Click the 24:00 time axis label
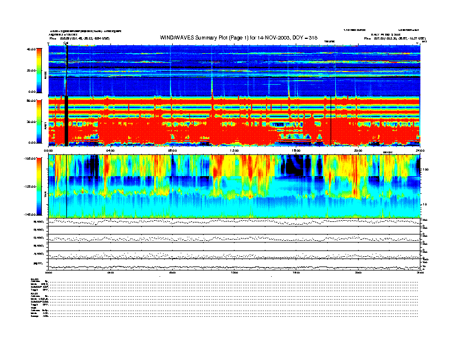This screenshot has width=453, height=350. (420, 150)
